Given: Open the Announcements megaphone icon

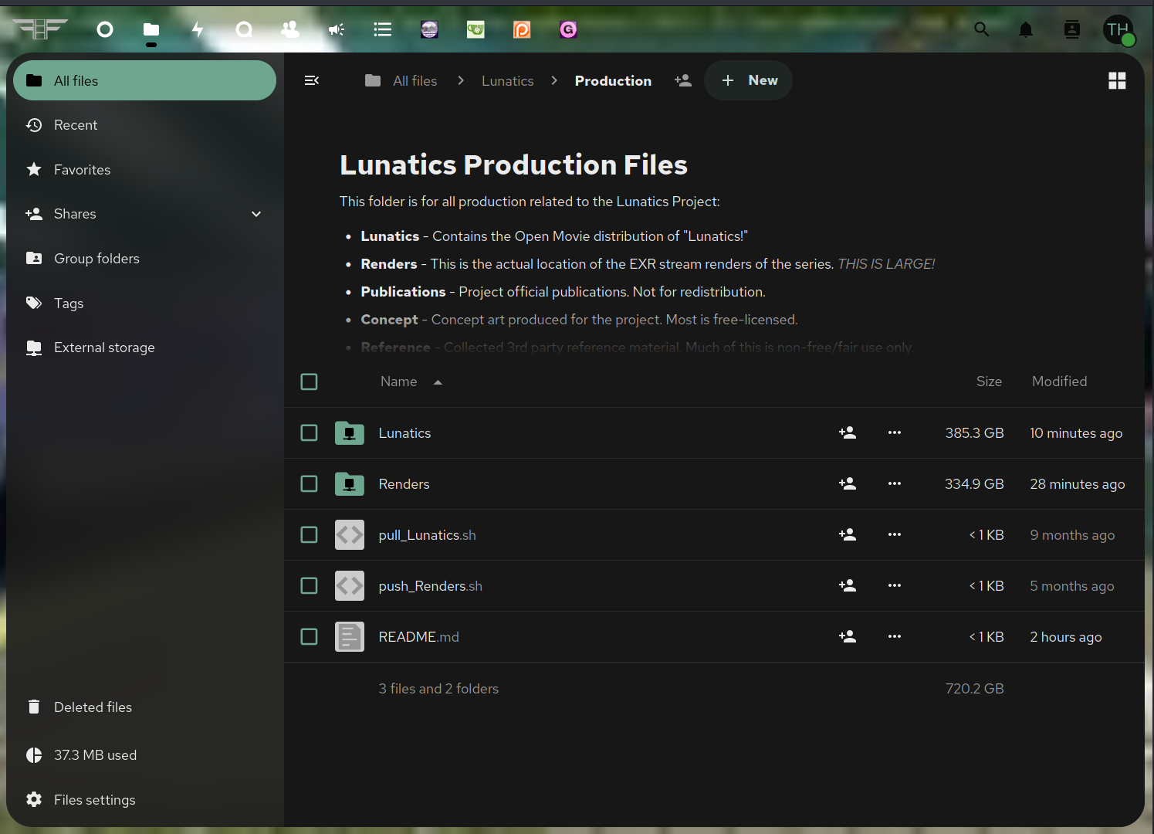Looking at the screenshot, I should 336,29.
